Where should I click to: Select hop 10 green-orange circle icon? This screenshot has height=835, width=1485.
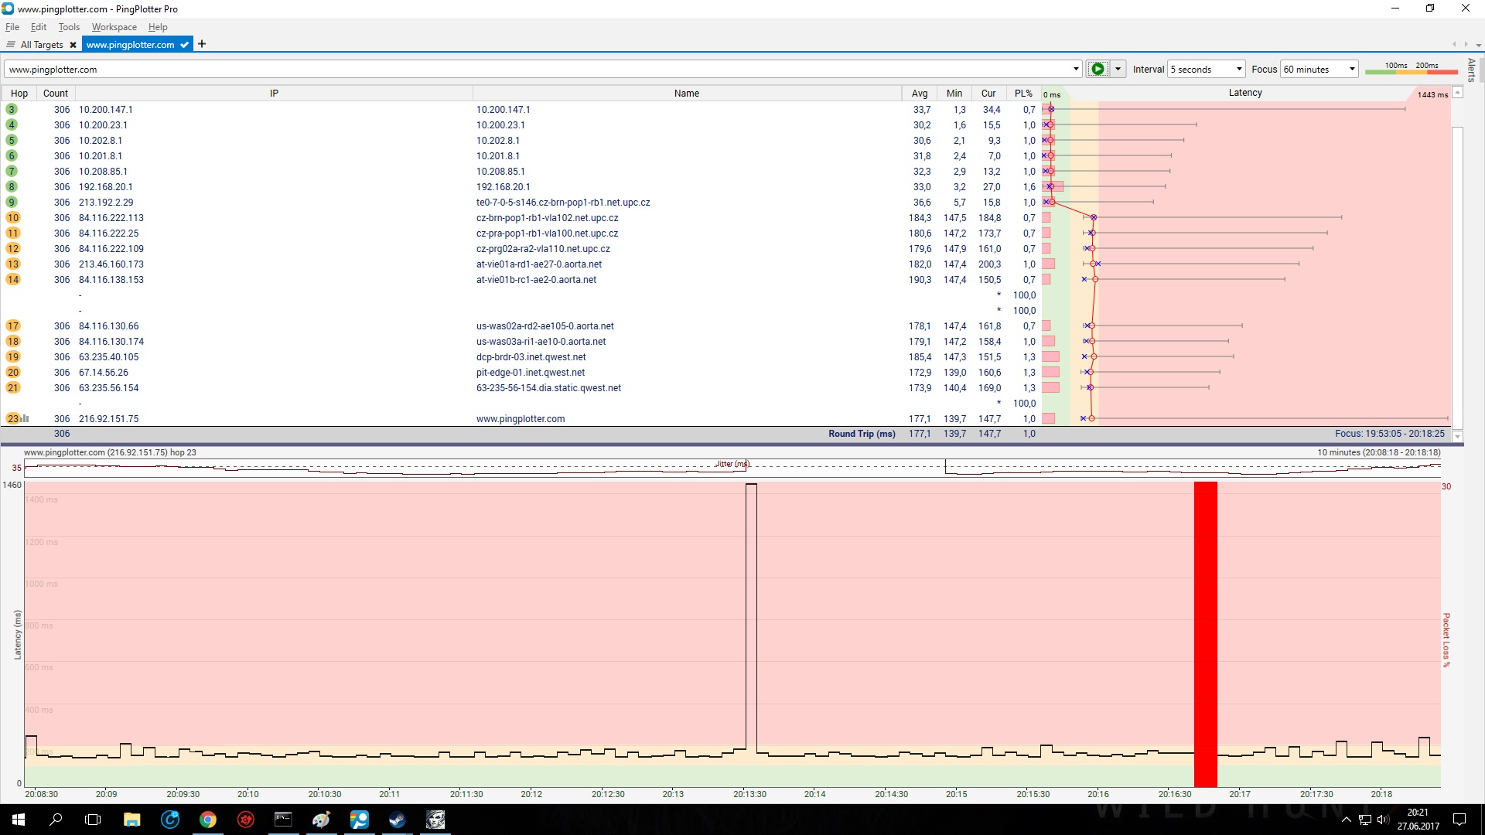click(x=12, y=218)
